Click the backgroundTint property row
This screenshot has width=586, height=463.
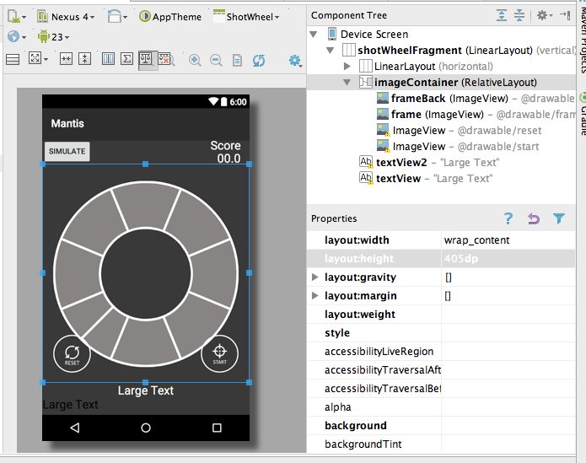[441, 444]
